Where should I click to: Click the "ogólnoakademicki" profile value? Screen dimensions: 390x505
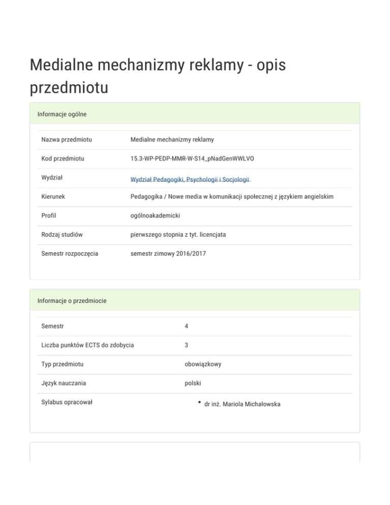(155, 215)
